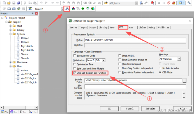This screenshot has height=114, width=194.
Task: Click the Save All icon
Action: tap(19, 3)
